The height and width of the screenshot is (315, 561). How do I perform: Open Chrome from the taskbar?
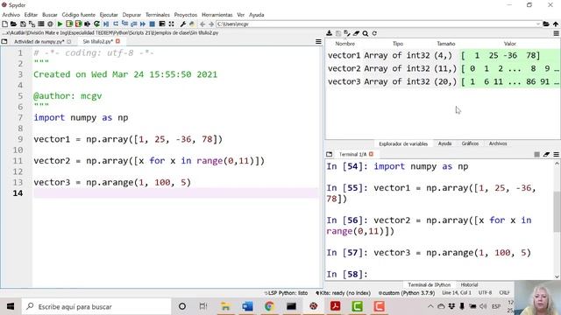click(x=269, y=306)
